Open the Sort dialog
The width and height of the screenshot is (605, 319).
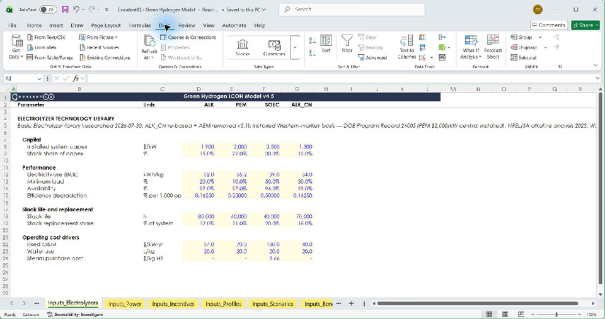[x=326, y=44]
